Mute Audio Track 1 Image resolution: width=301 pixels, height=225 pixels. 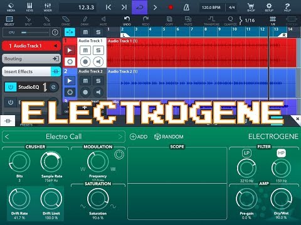pyautogui.click(x=85, y=51)
